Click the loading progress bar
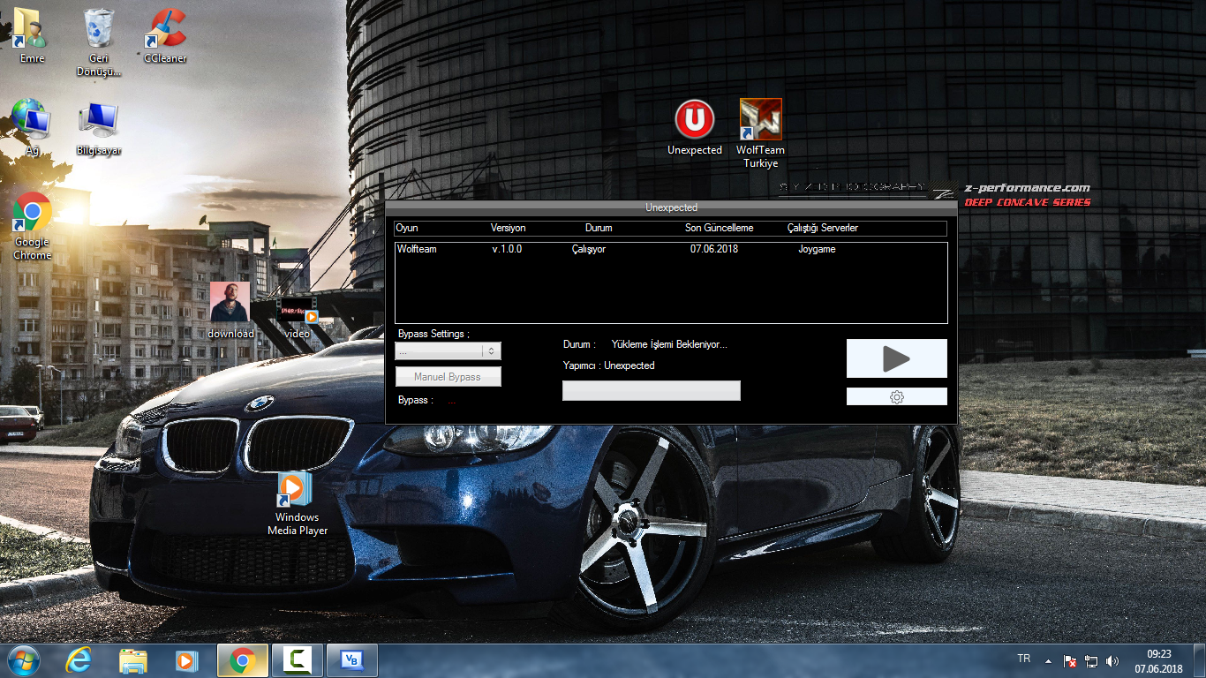 [x=652, y=391]
